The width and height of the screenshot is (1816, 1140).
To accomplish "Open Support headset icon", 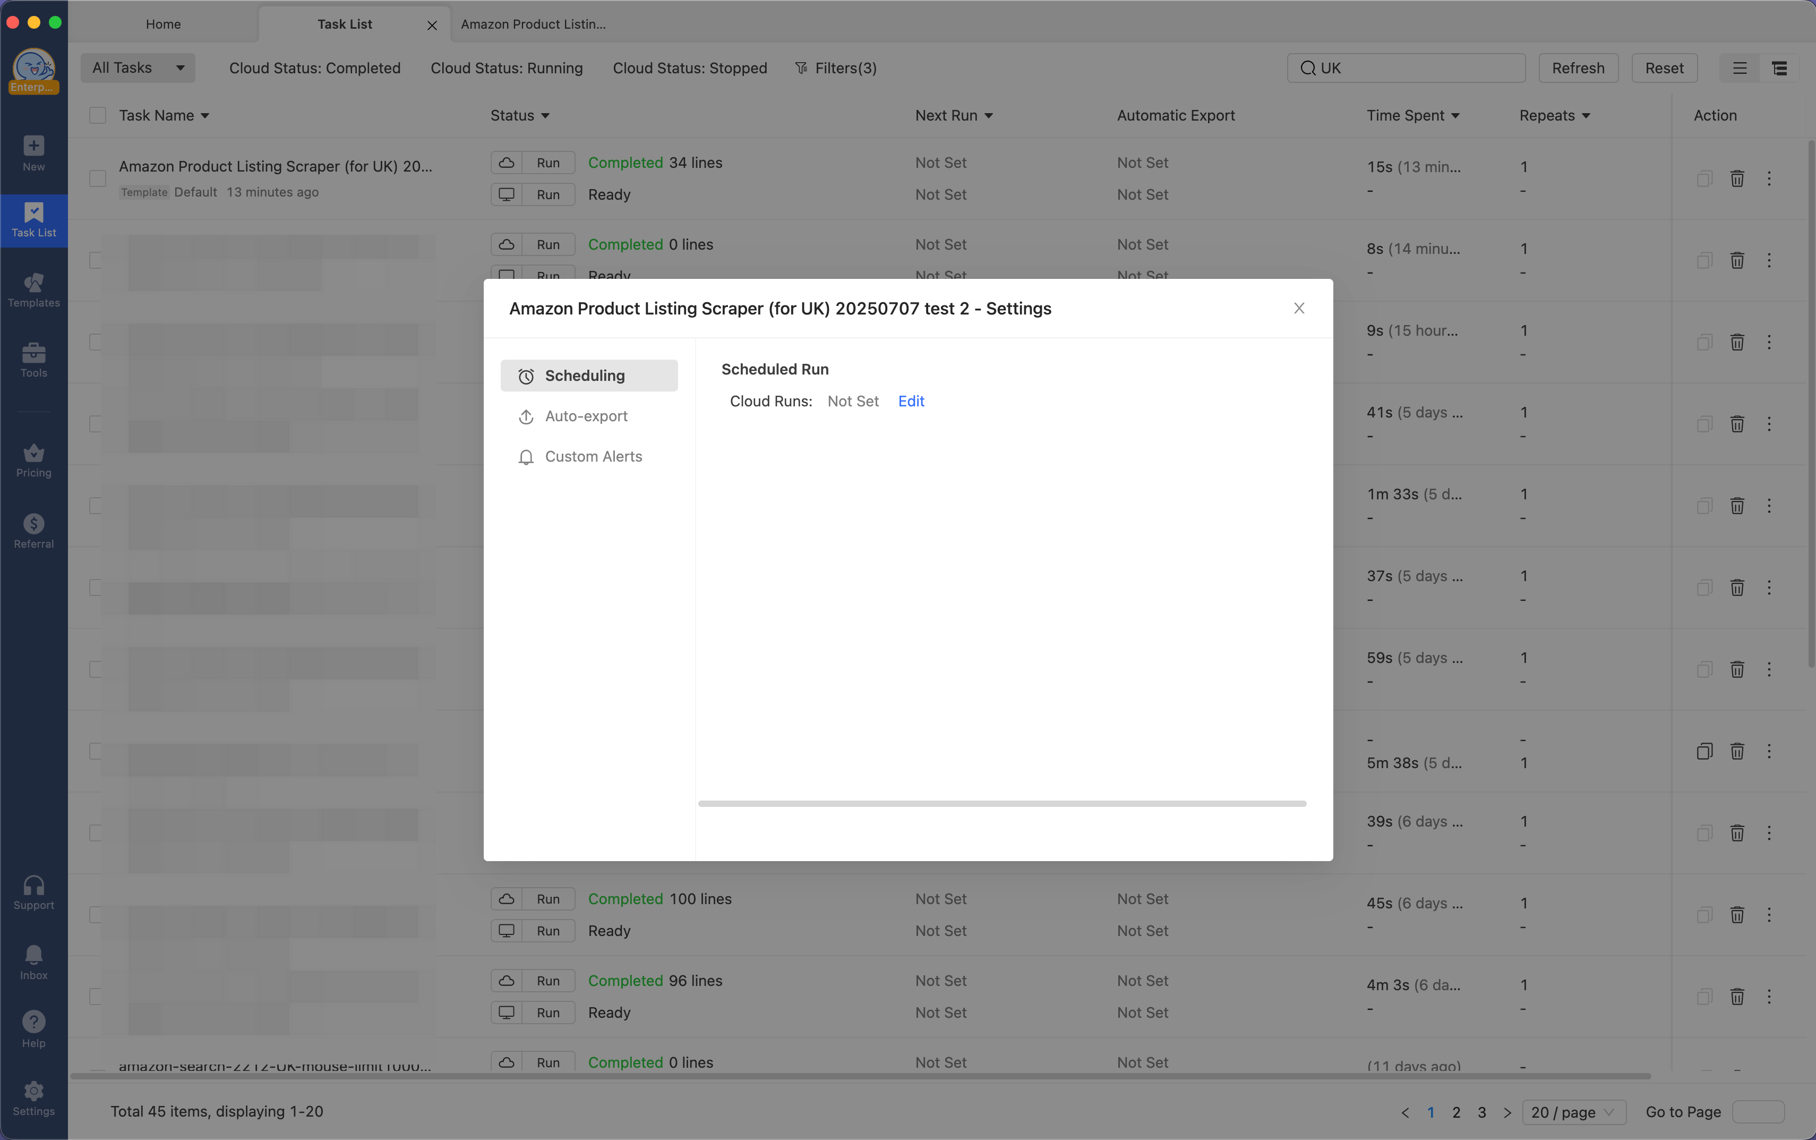I will tap(33, 892).
